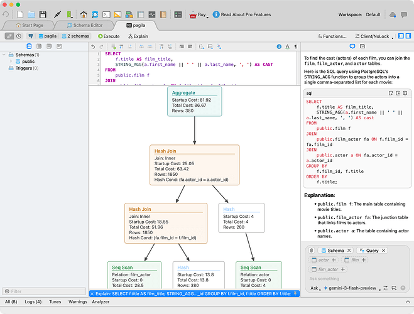Click the speech bubble feedback icon at top right
Viewport: 414px width, 314px height.
404,14
